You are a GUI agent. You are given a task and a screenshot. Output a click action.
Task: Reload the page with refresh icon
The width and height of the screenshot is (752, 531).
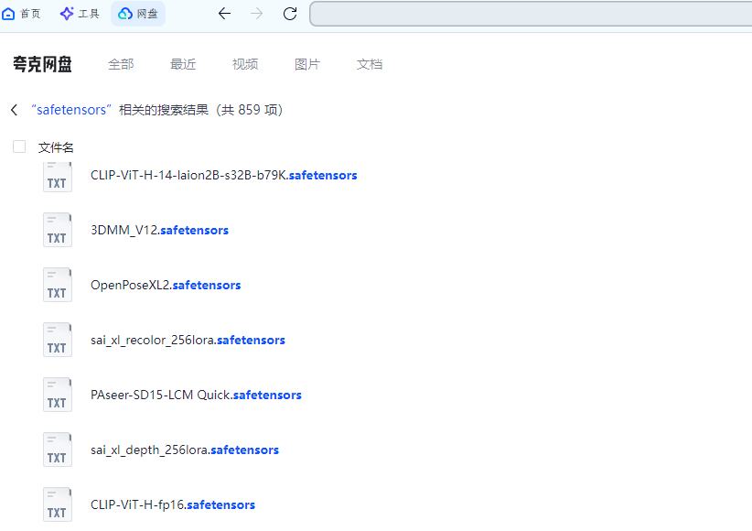[x=290, y=14]
